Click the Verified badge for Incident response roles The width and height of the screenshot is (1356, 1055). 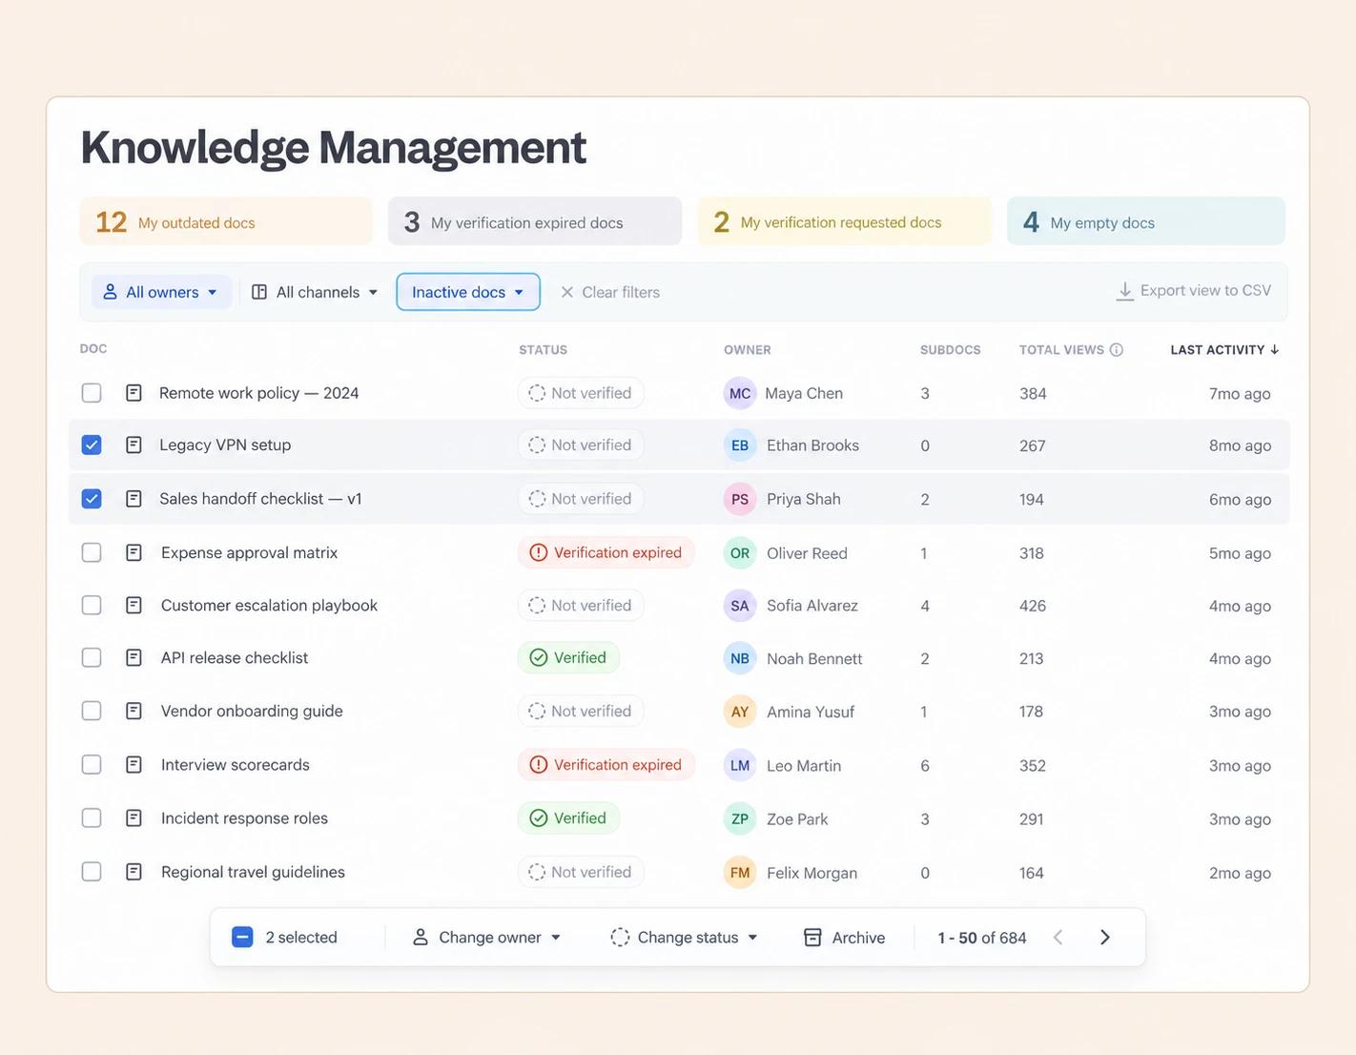(568, 818)
